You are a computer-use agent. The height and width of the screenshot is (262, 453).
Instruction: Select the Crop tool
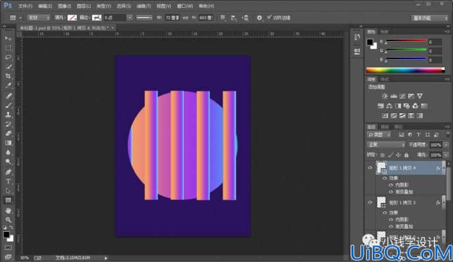point(8,76)
